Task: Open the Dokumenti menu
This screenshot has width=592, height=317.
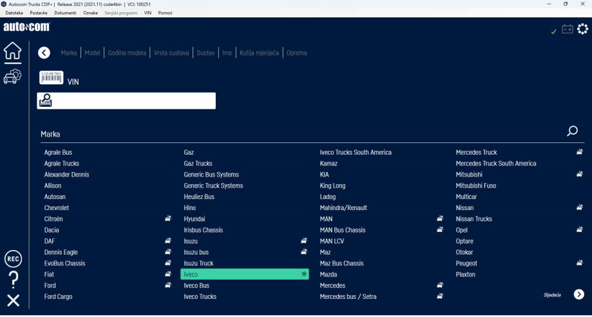Action: pos(65,13)
